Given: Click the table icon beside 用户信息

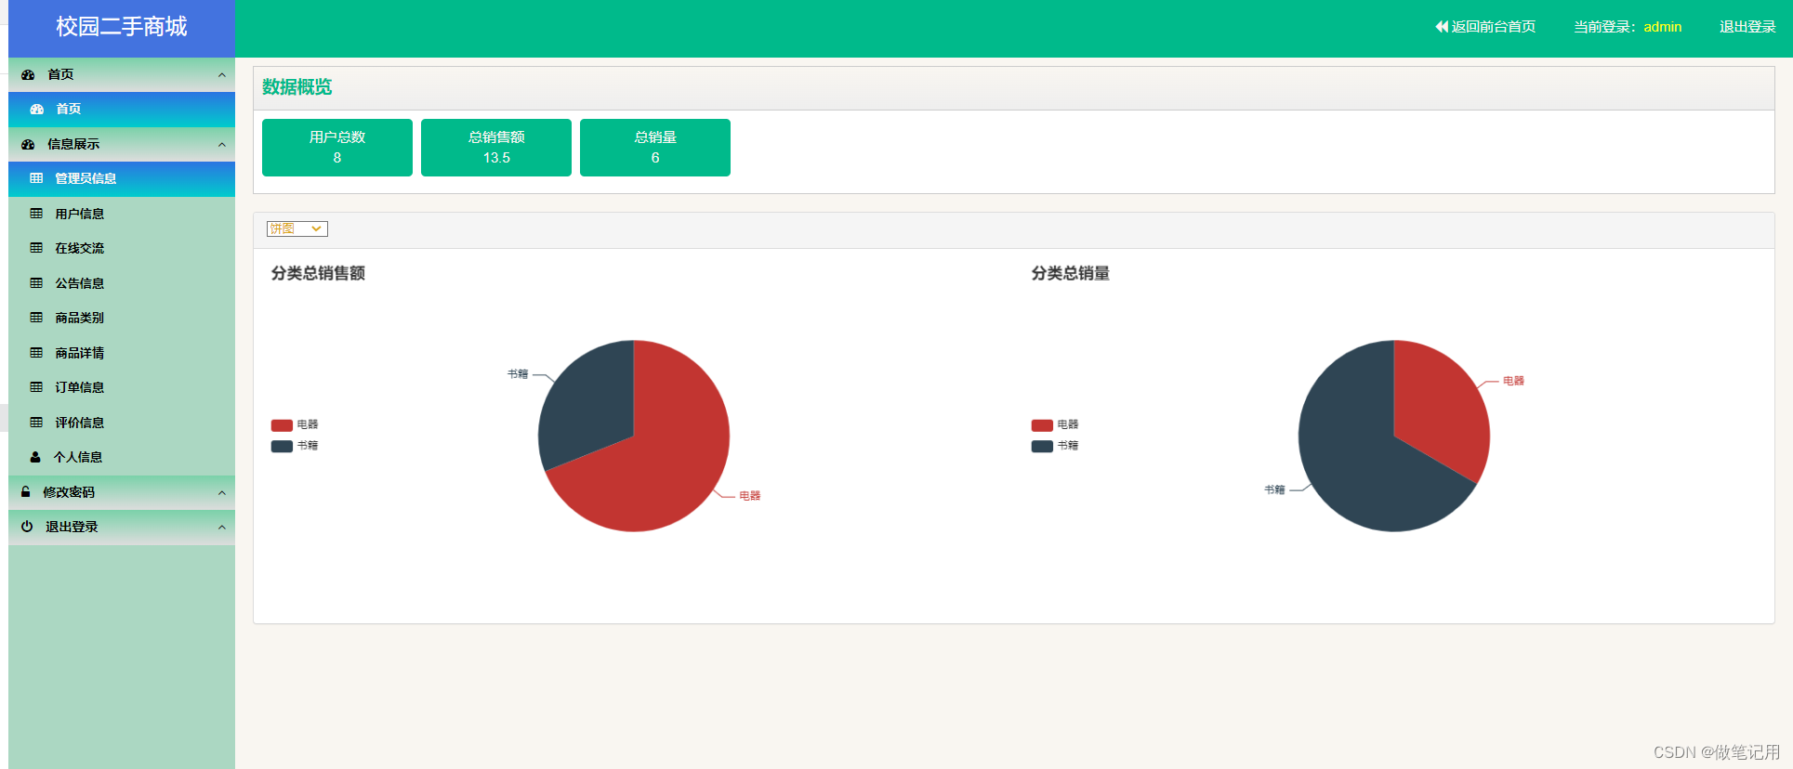Looking at the screenshot, I should (x=36, y=214).
